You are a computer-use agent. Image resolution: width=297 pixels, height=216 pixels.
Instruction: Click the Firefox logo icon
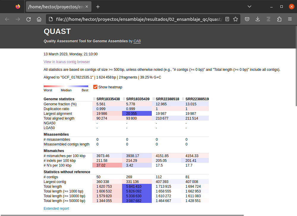(18, 7)
